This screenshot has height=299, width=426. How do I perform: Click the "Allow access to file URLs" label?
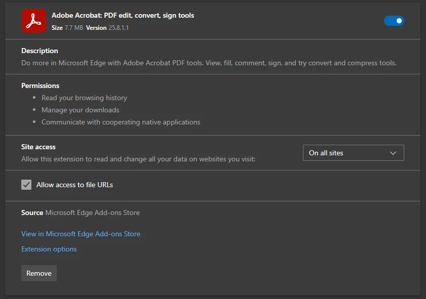(74, 185)
